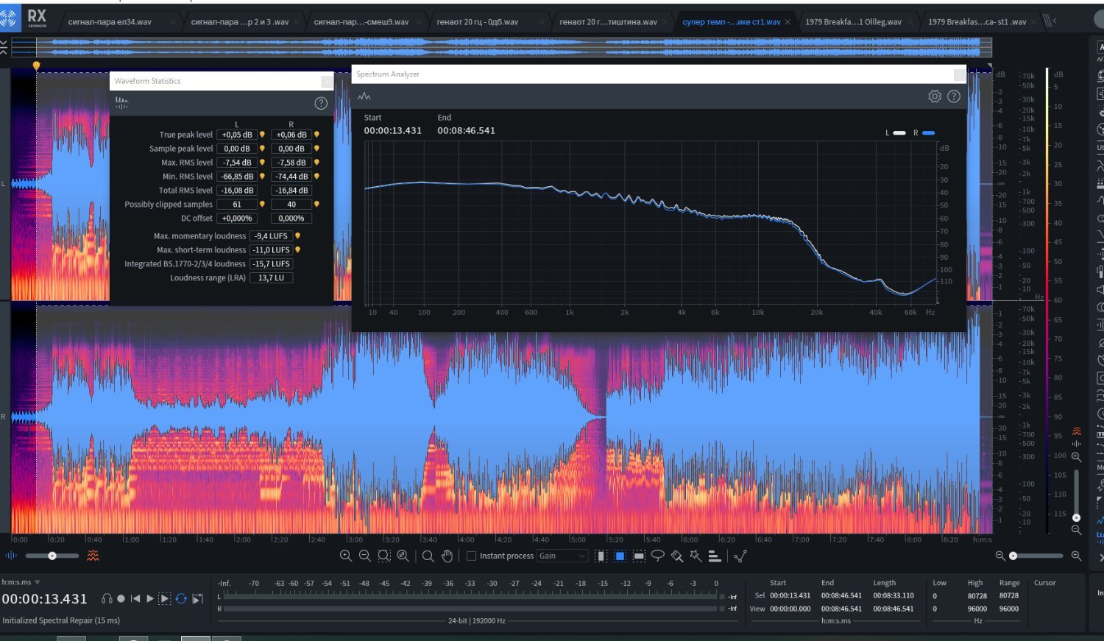The height and width of the screenshot is (641, 1104).
Task: Click the record button
Action: click(x=121, y=598)
